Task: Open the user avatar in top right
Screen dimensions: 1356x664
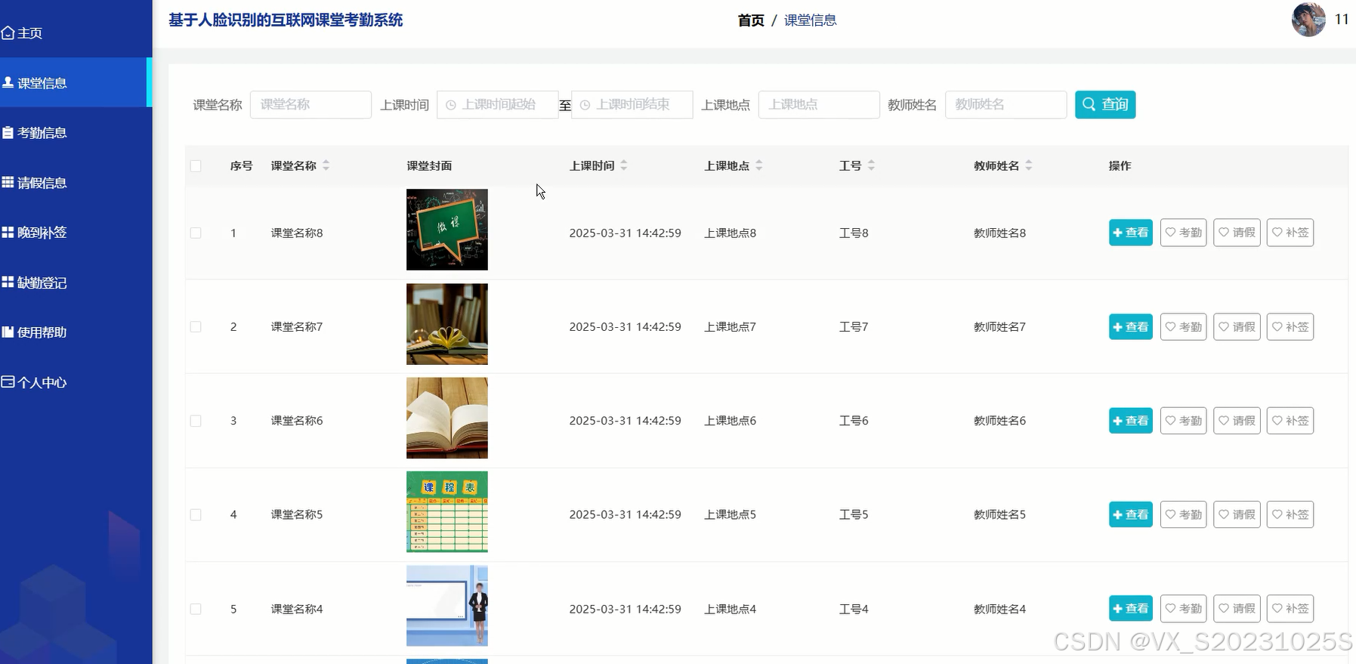Action: point(1308,20)
